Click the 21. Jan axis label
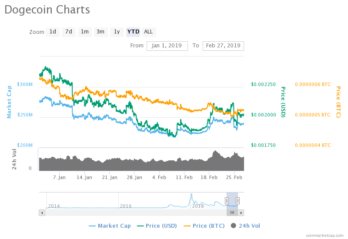Viewport: 348px width, 239px height. (110, 178)
